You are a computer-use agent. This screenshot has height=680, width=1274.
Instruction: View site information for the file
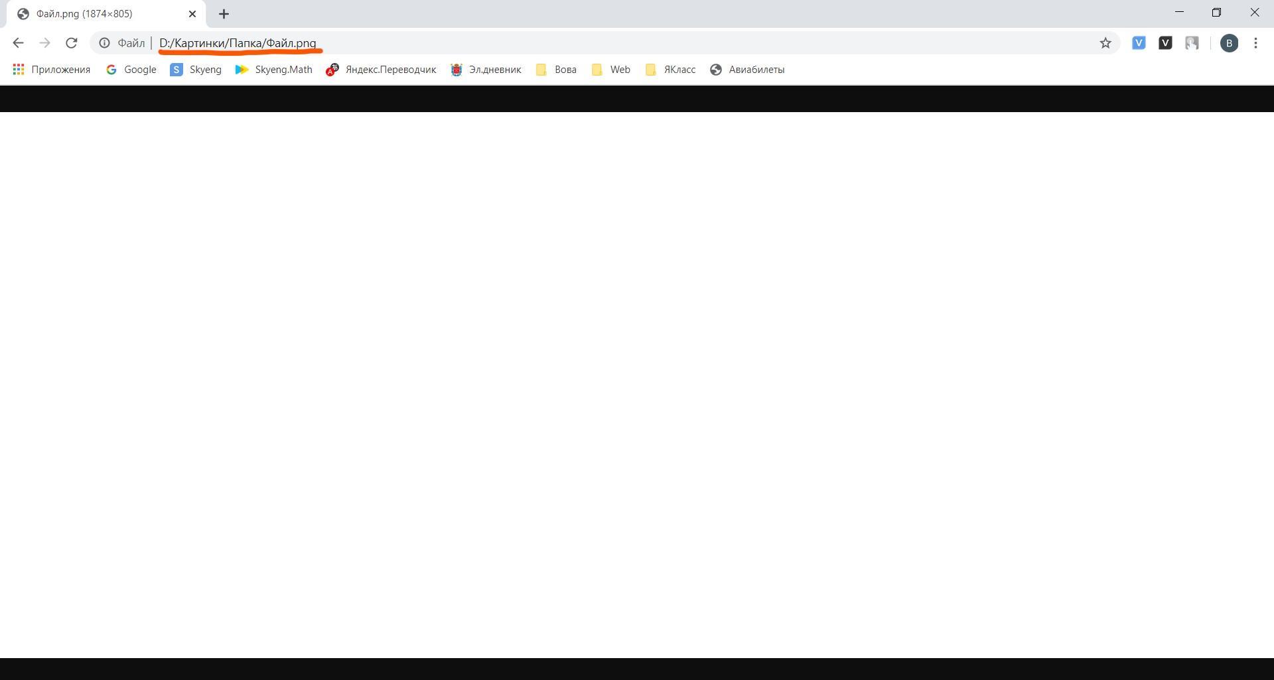(105, 43)
